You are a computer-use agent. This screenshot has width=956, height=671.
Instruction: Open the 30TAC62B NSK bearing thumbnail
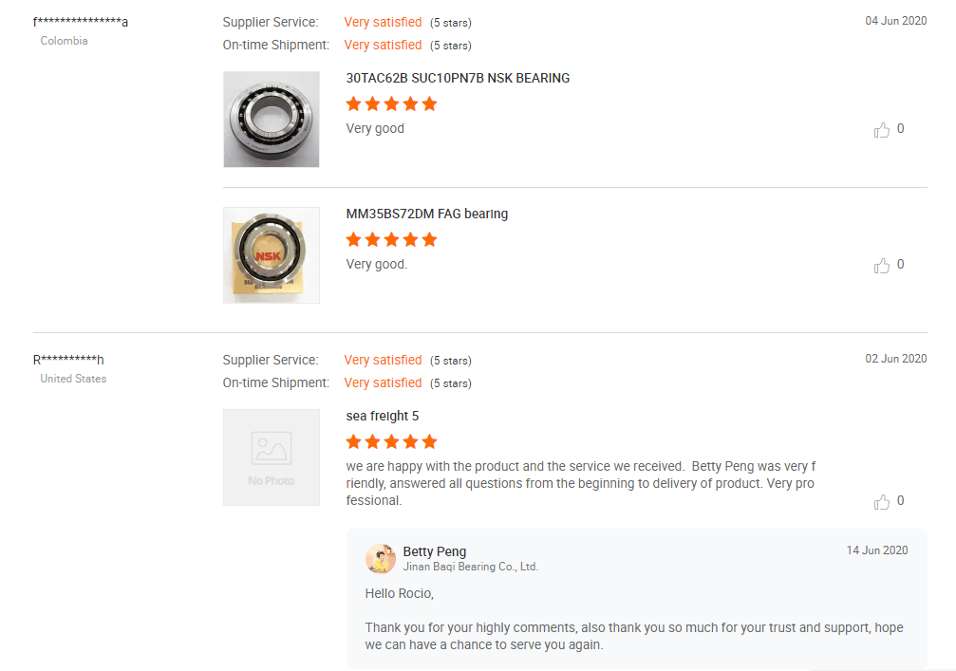click(x=272, y=120)
